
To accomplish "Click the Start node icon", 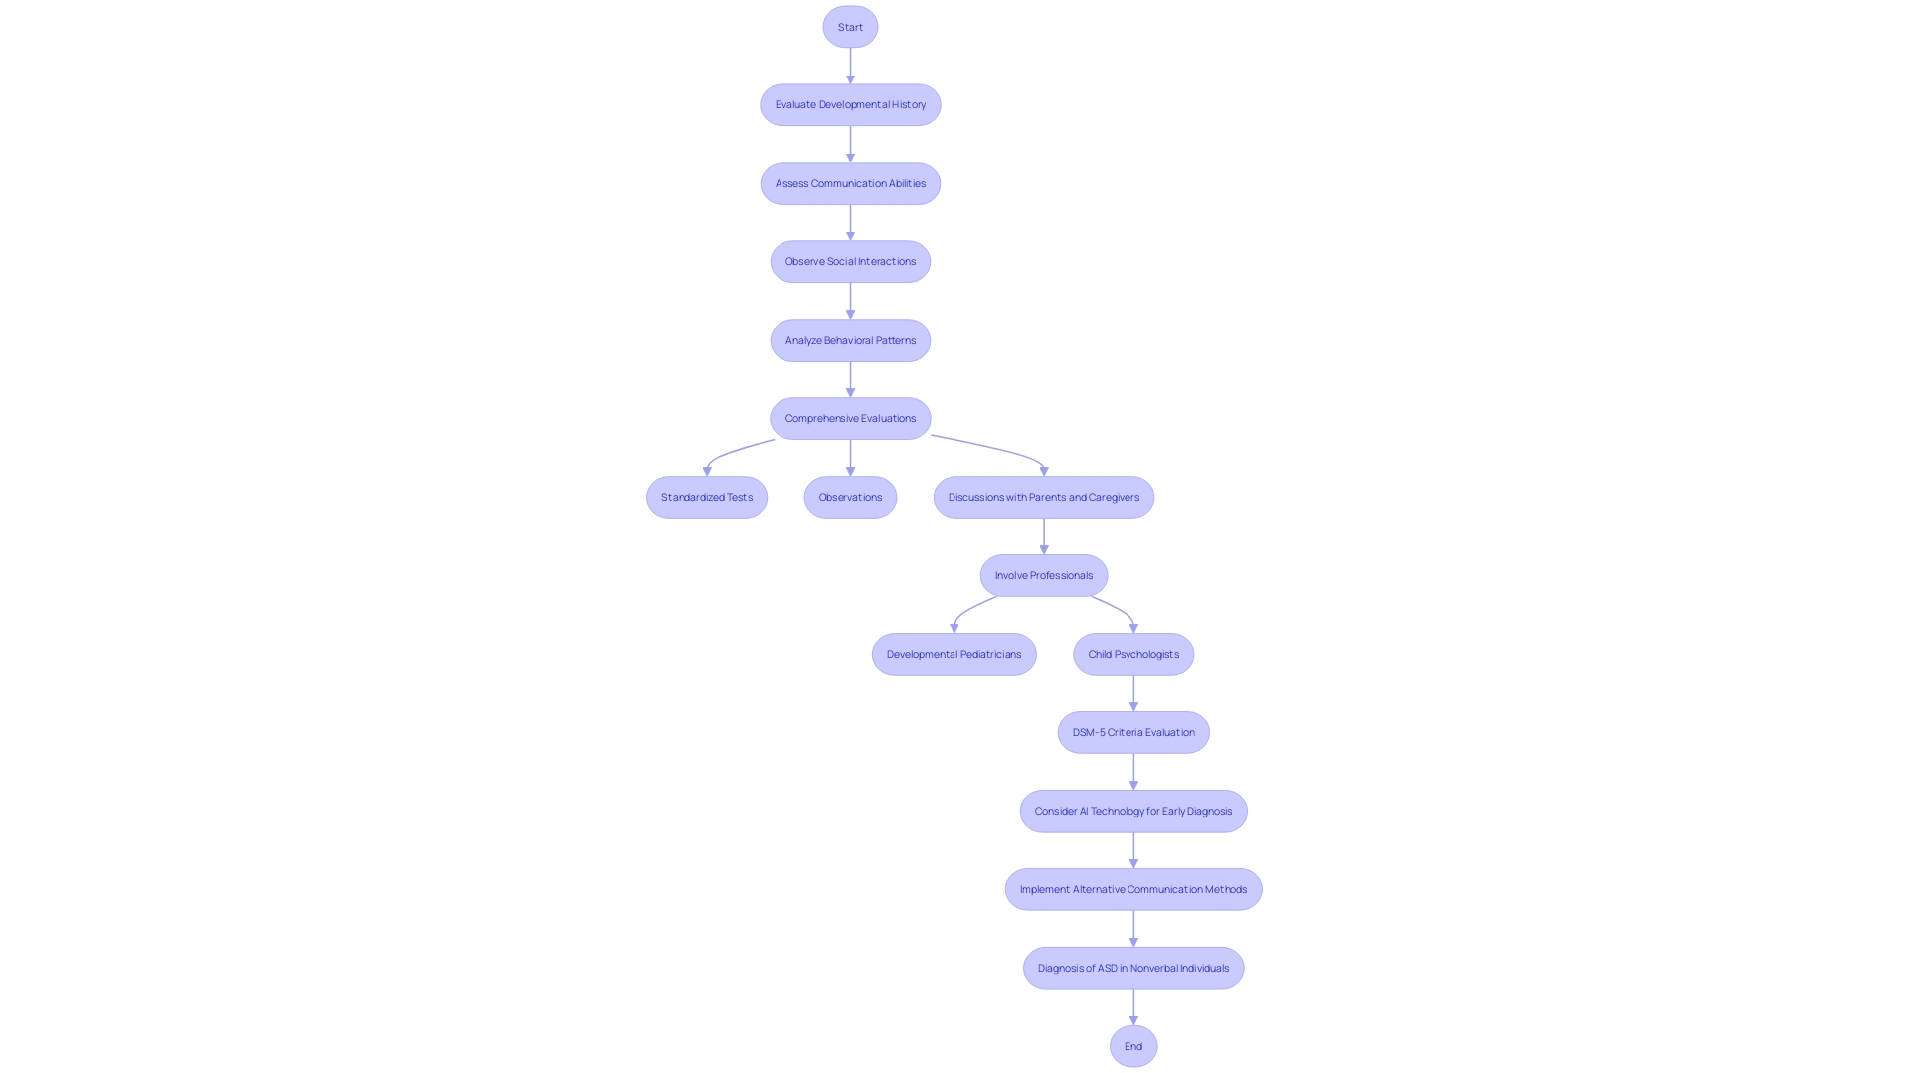I will [x=850, y=26].
